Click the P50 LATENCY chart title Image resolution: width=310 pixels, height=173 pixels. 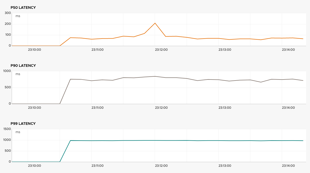[23, 8]
